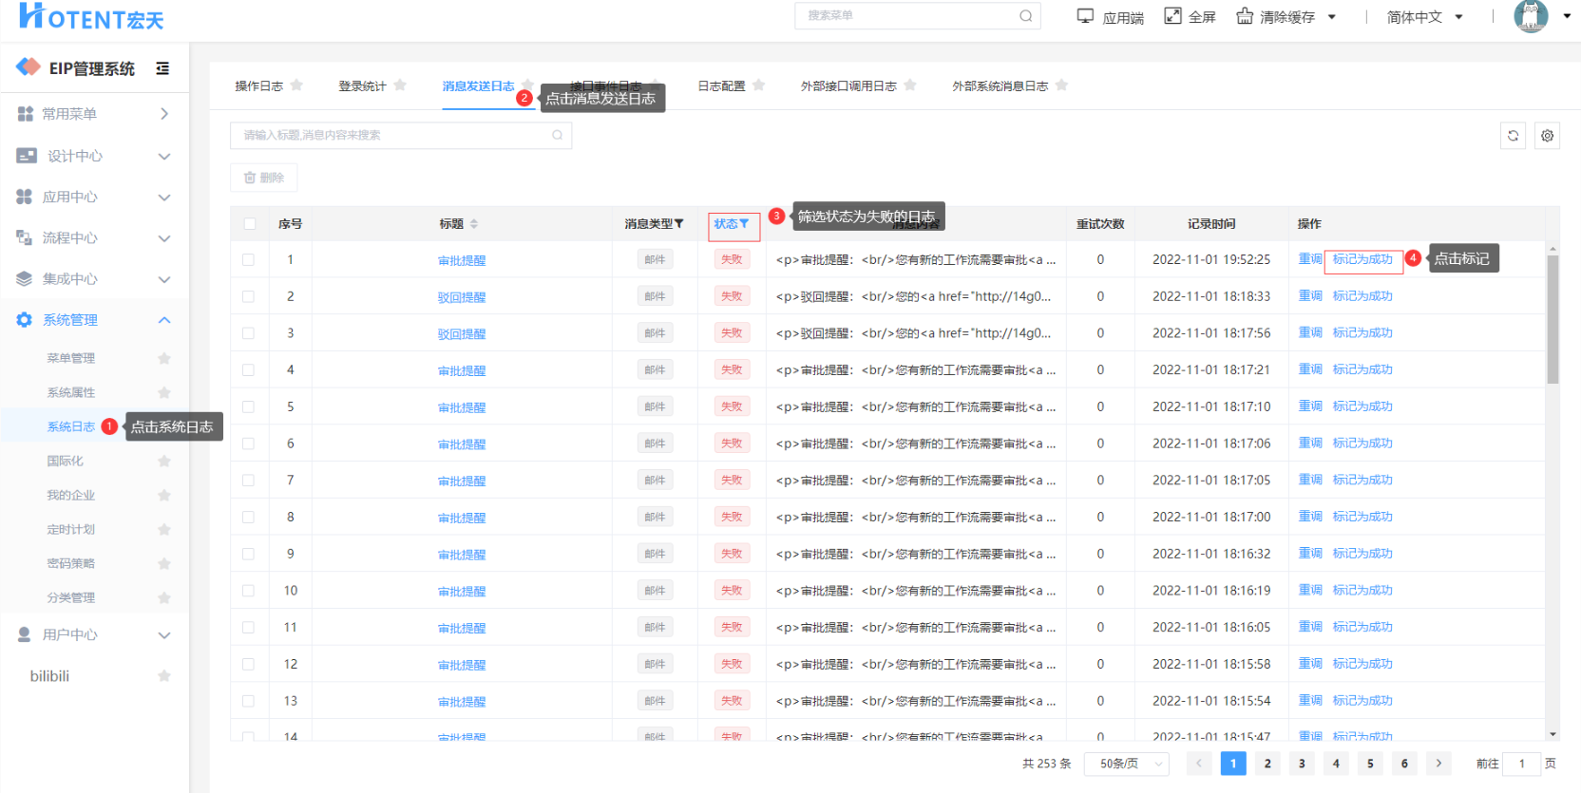Click the filter icon on 状态 column
This screenshot has width=1581, height=793.
tap(744, 224)
